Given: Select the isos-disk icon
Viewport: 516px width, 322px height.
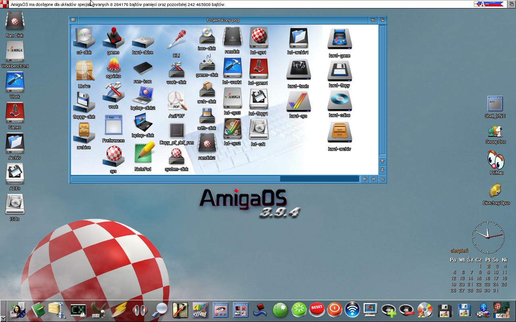Looking at the screenshot, I should click(x=207, y=36).
